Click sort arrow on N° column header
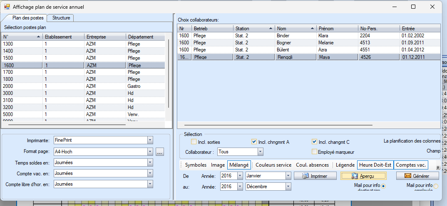The image size is (447, 206). coord(39,37)
